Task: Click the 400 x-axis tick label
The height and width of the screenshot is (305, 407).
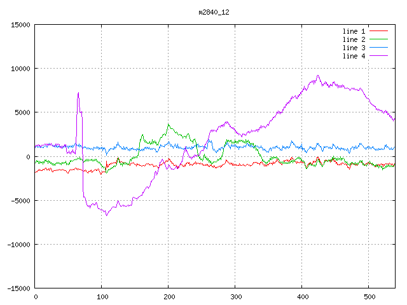Action: tap(302, 297)
